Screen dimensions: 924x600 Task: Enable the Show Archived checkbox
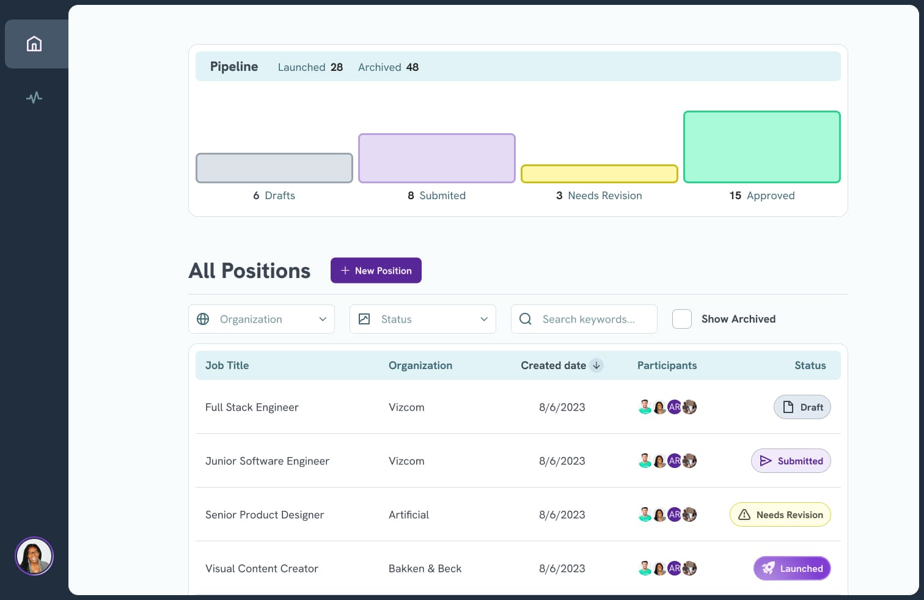pos(682,319)
